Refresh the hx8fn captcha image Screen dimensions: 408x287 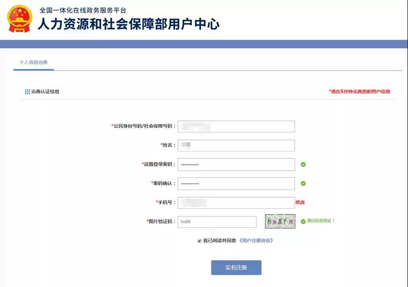(280, 222)
